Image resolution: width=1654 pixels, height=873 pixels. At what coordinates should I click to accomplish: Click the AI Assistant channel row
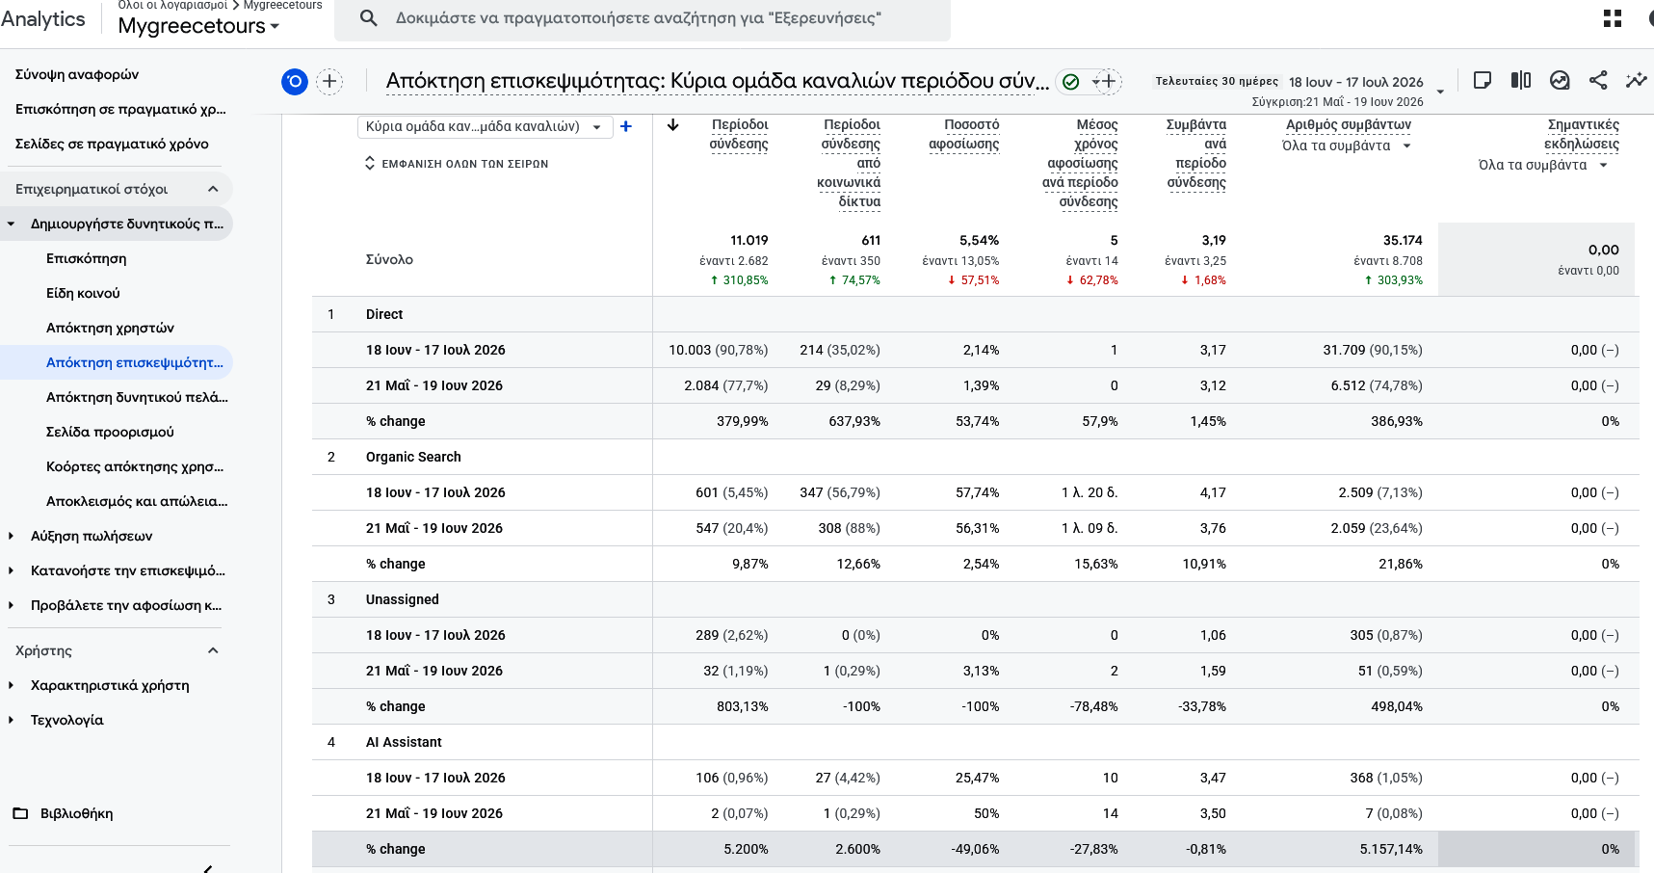click(x=975, y=742)
